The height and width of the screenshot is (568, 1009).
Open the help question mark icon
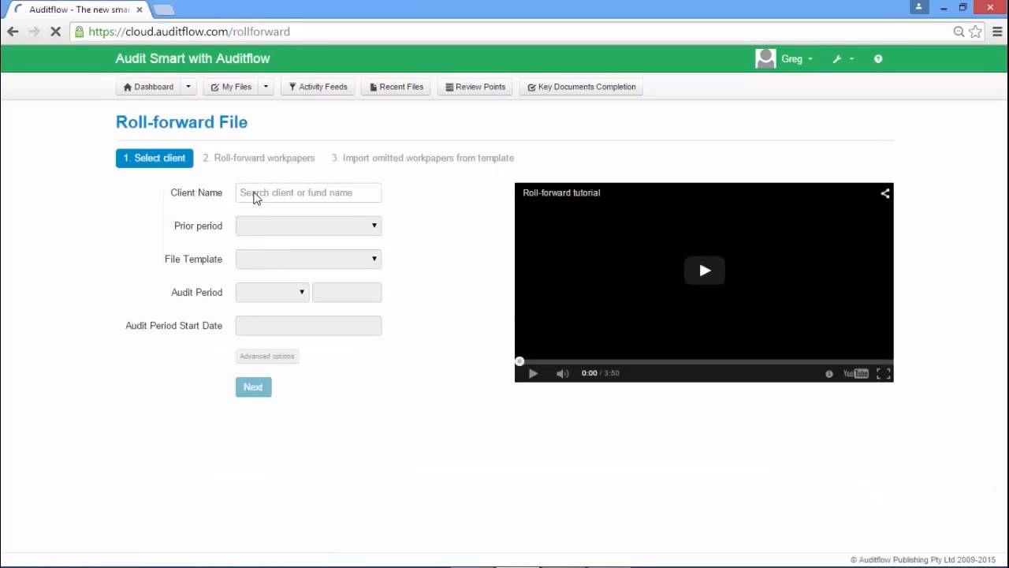[x=878, y=58]
